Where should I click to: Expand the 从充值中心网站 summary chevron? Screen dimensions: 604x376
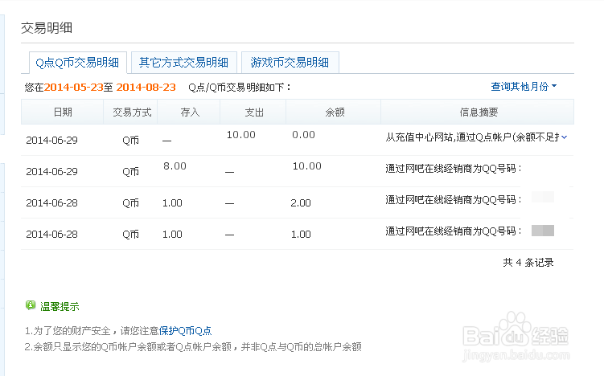coord(565,137)
